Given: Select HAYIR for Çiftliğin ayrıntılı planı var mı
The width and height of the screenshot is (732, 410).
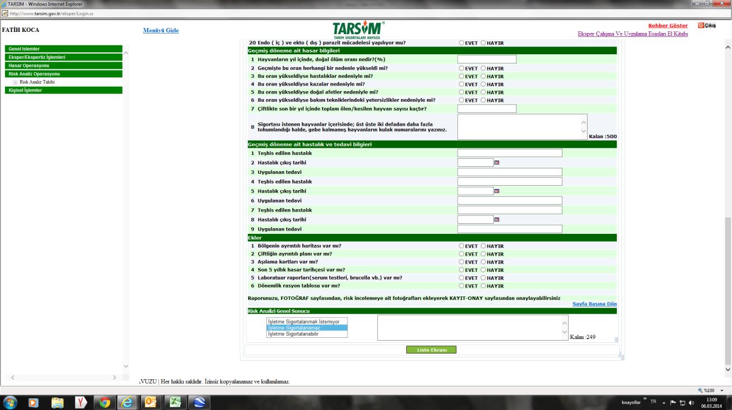Looking at the screenshot, I should tap(484, 254).
